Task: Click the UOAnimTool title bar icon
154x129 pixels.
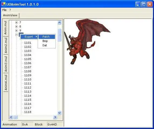Action: (x=3, y=4)
